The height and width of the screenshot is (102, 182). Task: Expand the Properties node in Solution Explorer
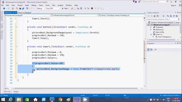(x=151, y=27)
